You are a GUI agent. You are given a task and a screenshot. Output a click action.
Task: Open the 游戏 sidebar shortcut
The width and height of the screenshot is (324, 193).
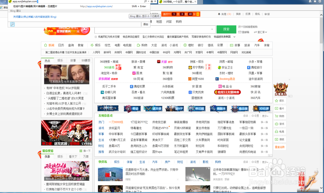click(x=279, y=124)
